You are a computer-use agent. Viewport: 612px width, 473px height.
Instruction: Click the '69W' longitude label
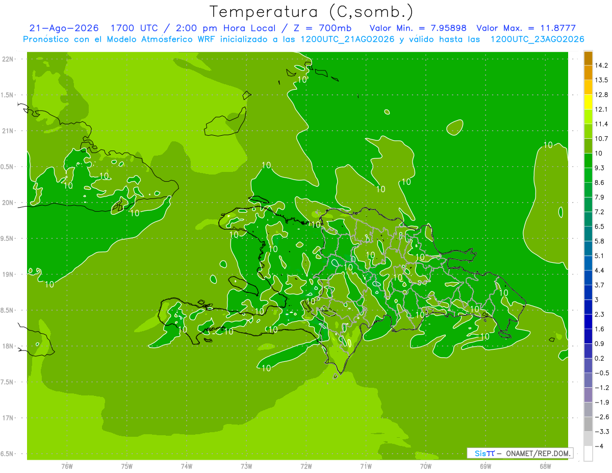coord(485,466)
